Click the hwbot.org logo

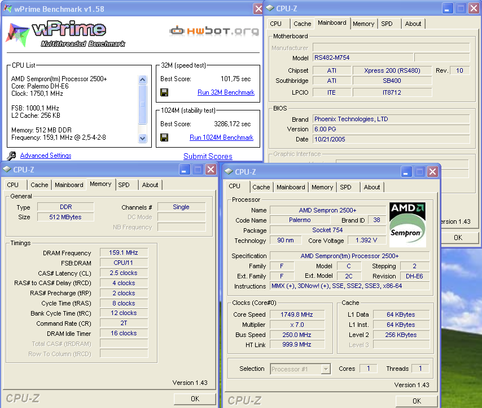click(x=214, y=30)
